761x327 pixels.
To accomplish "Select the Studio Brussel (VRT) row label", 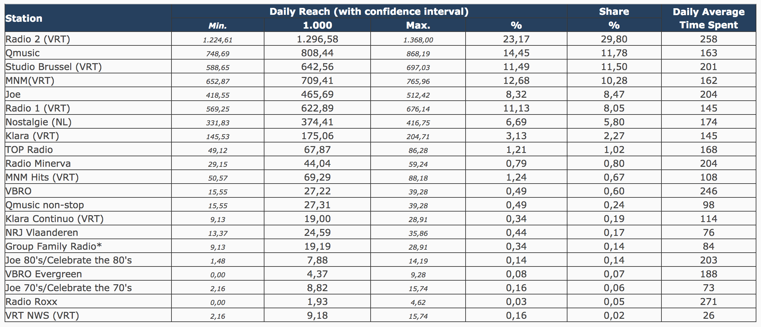I will click(54, 67).
